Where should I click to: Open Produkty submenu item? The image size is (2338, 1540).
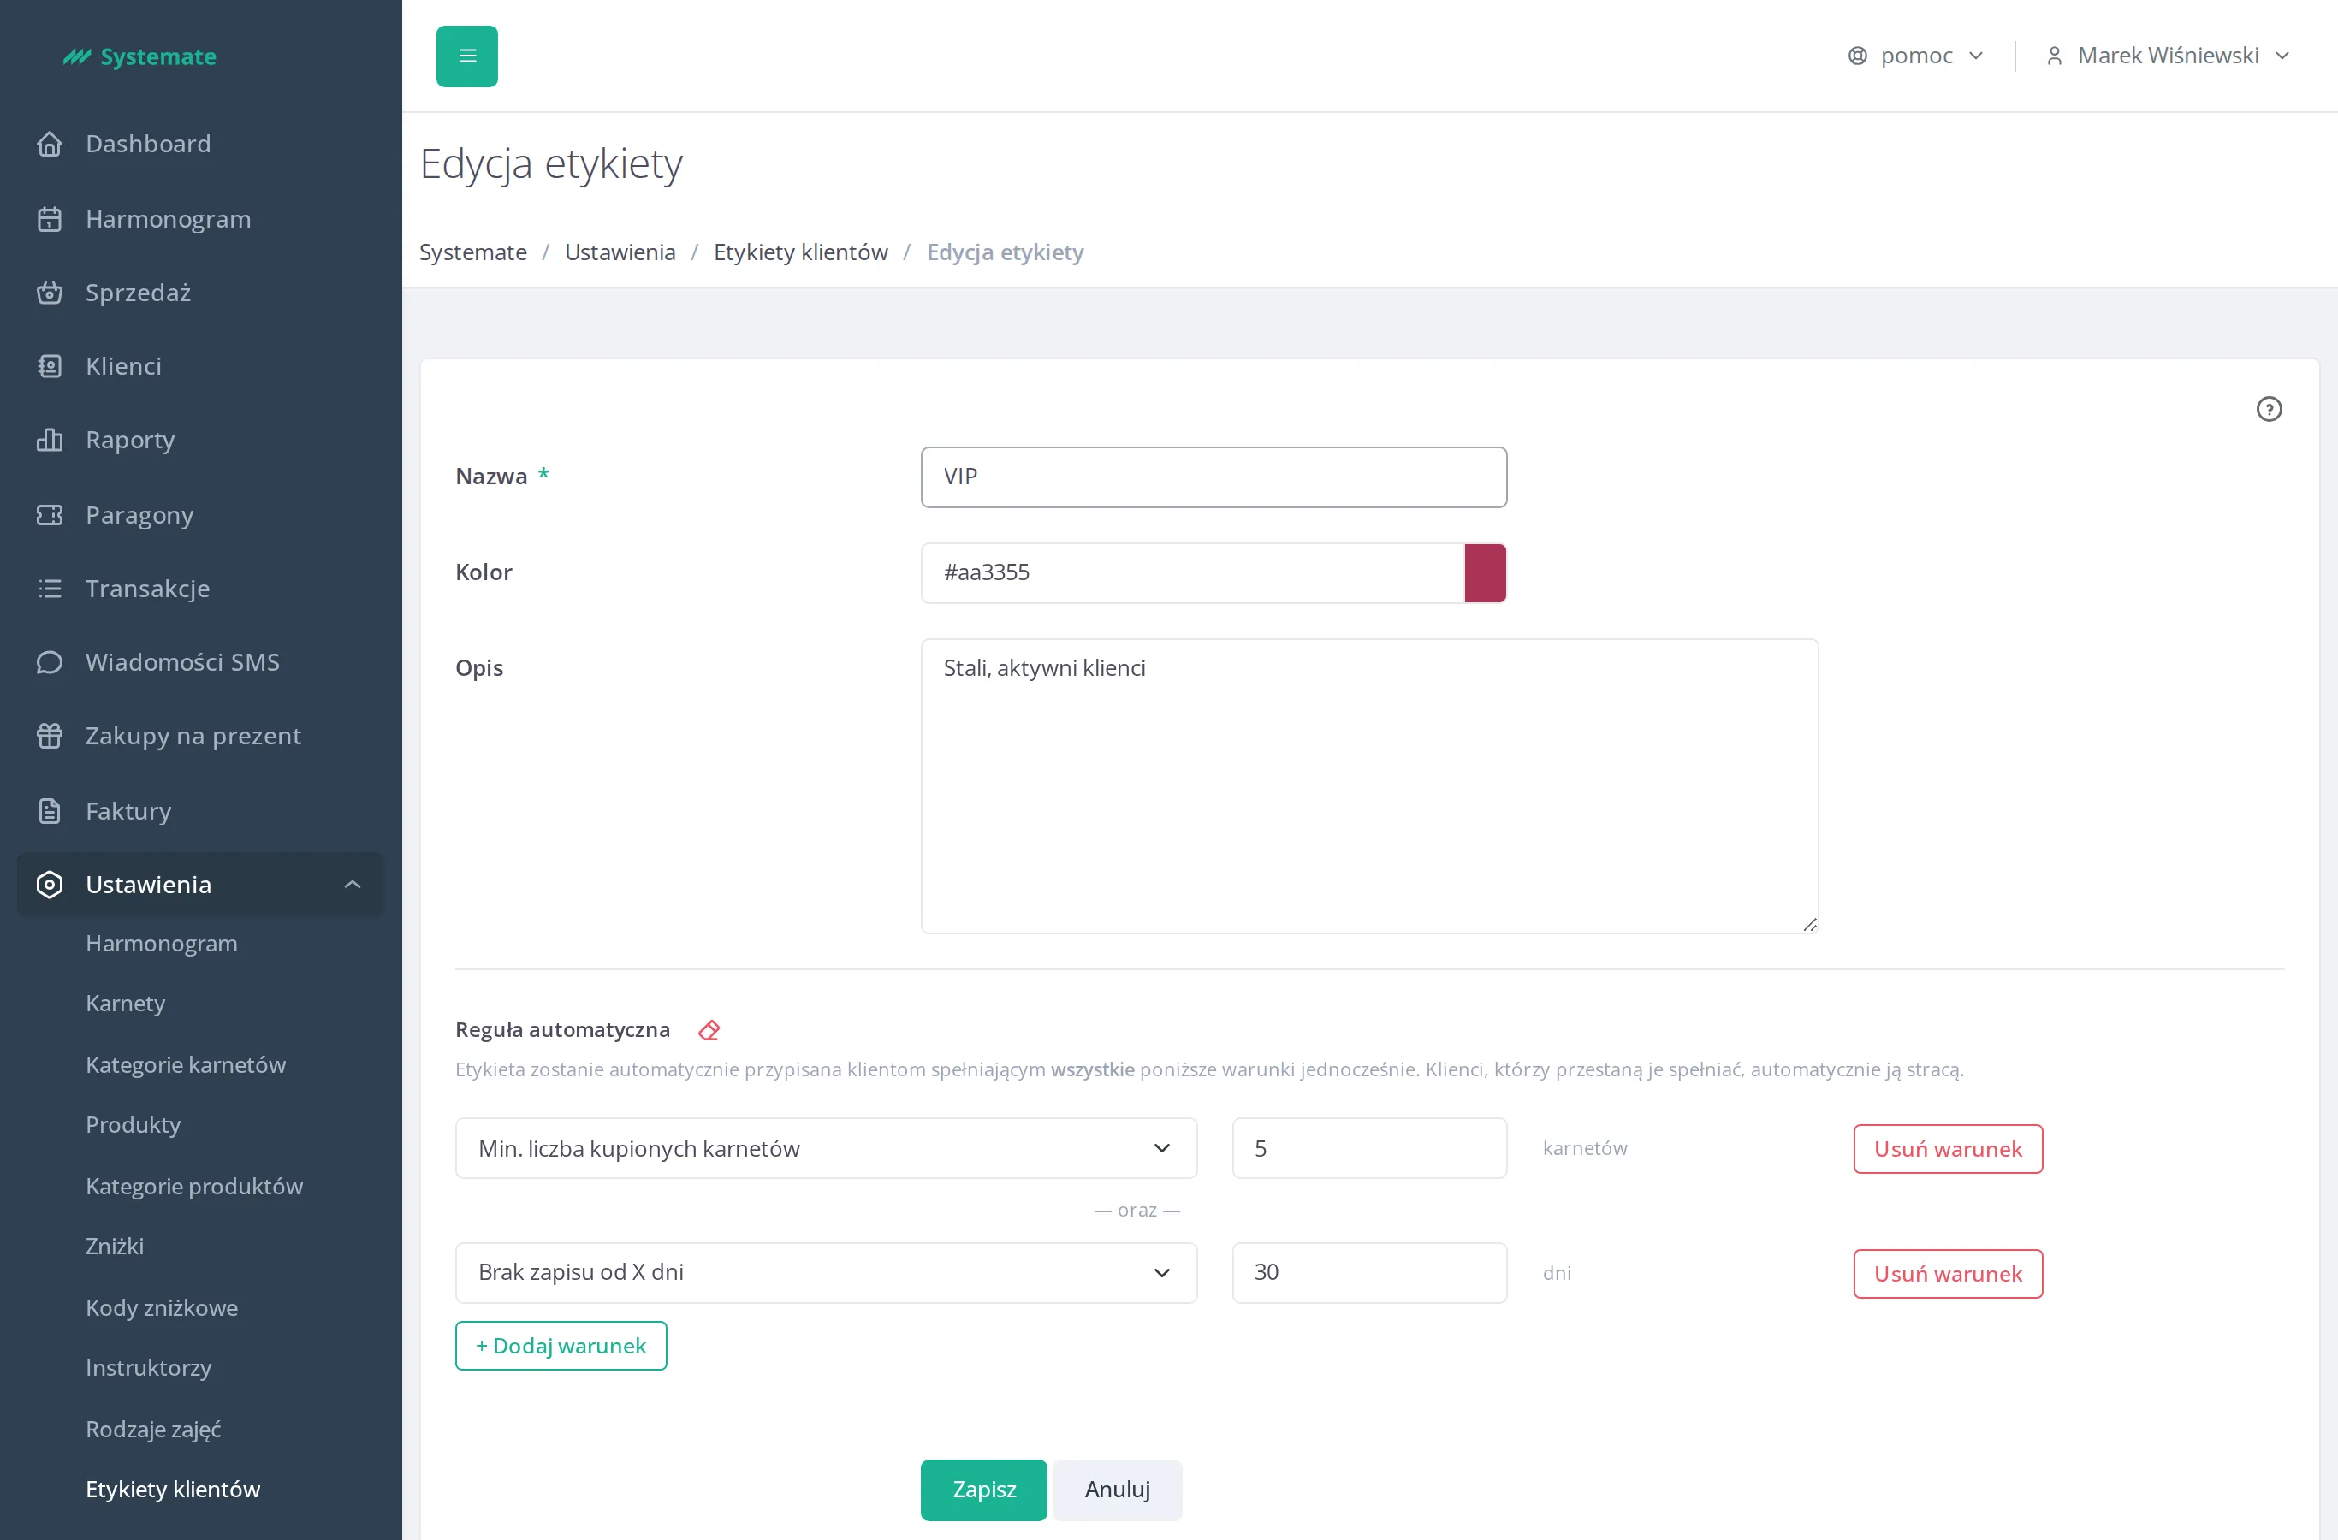[134, 1124]
